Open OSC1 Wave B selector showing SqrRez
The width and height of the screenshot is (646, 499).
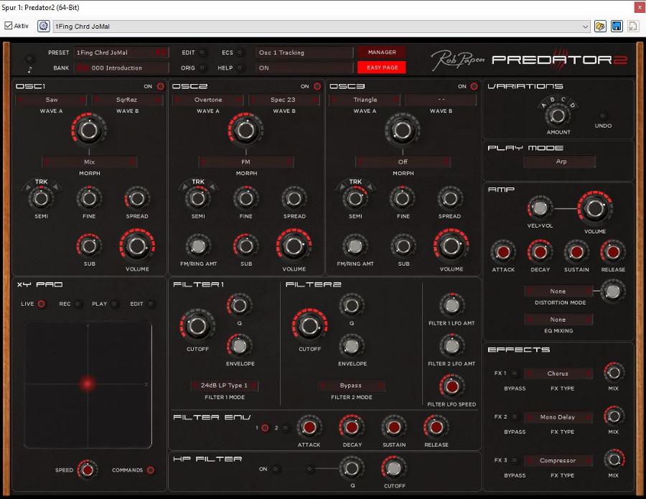tap(126, 100)
